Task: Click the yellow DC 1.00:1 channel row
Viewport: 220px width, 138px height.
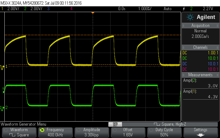Action: pyautogui.click(x=200, y=53)
